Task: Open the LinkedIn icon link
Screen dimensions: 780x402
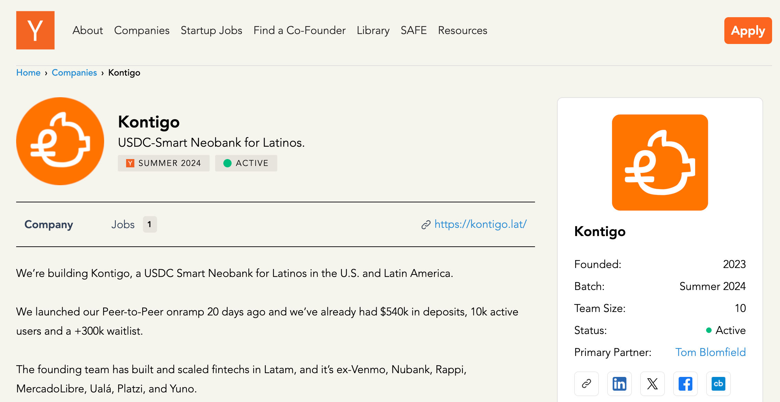Action: tap(619, 383)
